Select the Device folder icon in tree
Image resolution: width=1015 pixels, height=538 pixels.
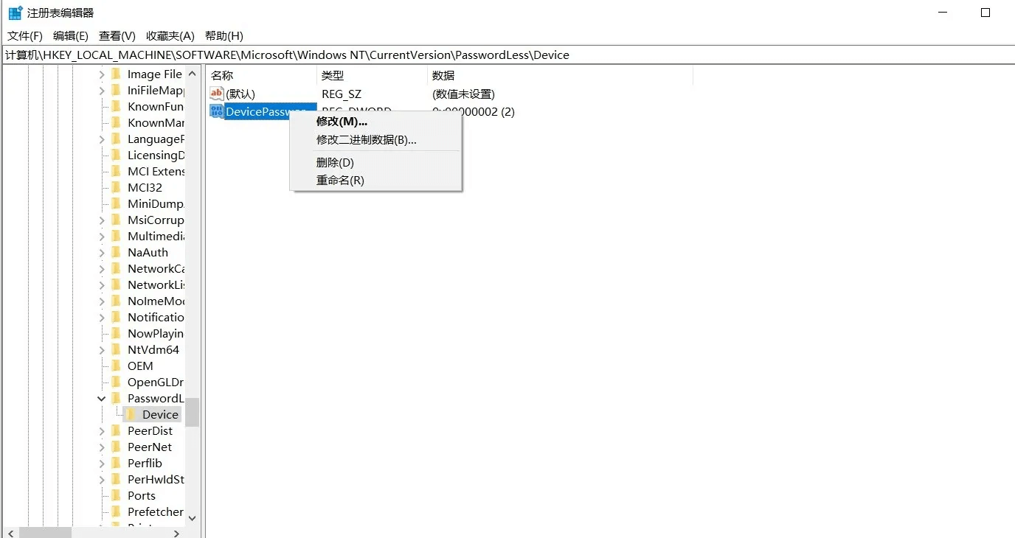[131, 414]
